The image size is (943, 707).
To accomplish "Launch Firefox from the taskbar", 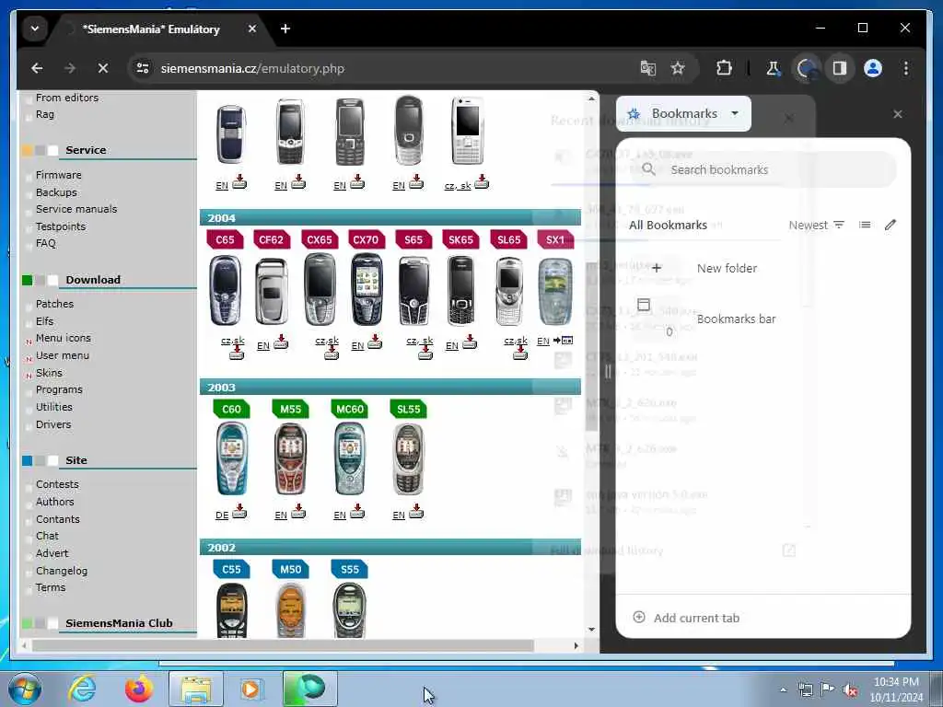I will point(138,689).
